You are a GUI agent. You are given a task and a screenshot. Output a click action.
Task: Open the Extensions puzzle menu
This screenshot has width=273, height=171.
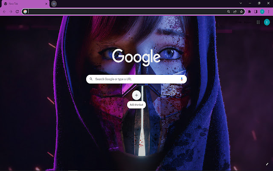(x=249, y=12)
